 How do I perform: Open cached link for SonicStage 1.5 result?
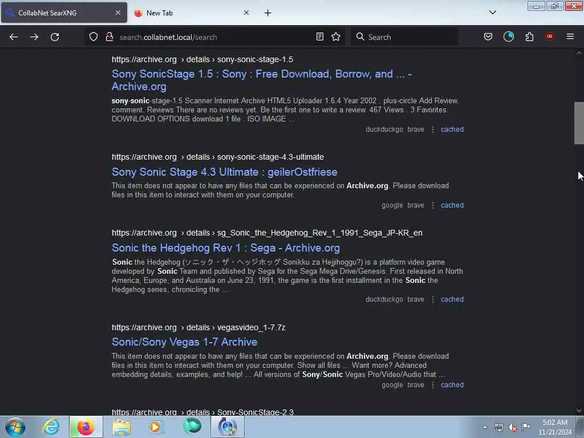(452, 129)
